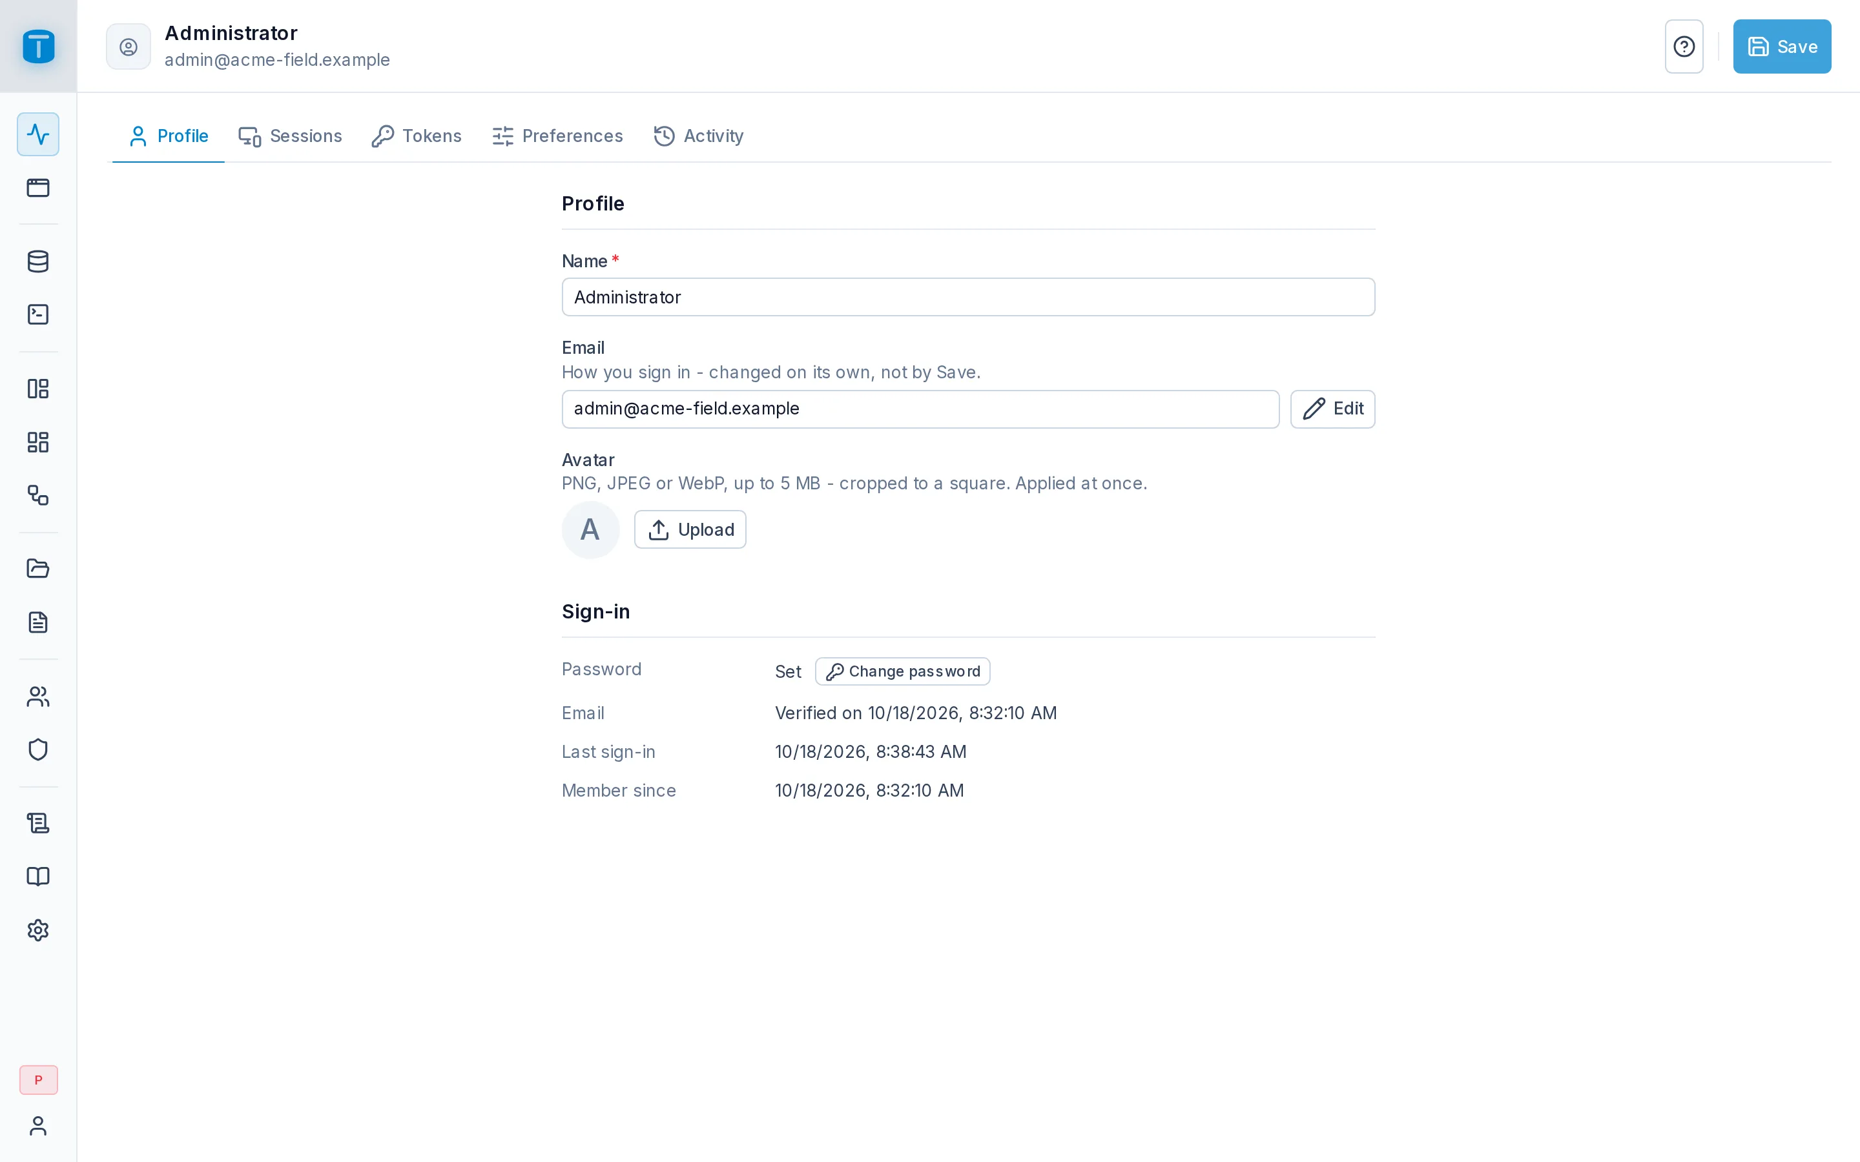Image resolution: width=1860 pixels, height=1162 pixels.
Task: Switch to the Tokens tab
Action: click(x=417, y=136)
